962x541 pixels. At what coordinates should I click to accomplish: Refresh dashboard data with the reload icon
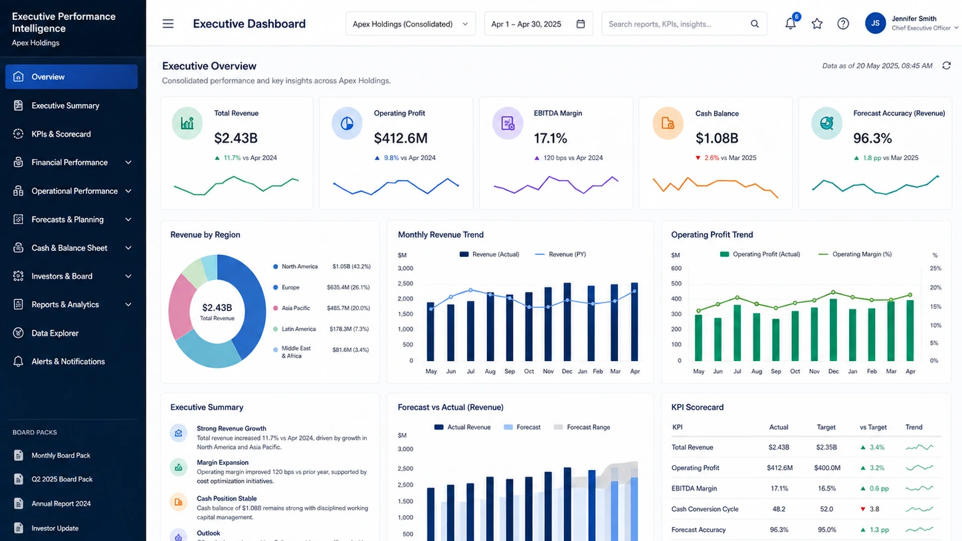pos(946,66)
